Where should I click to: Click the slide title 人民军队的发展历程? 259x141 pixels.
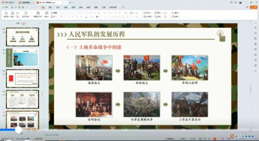[x=97, y=34]
